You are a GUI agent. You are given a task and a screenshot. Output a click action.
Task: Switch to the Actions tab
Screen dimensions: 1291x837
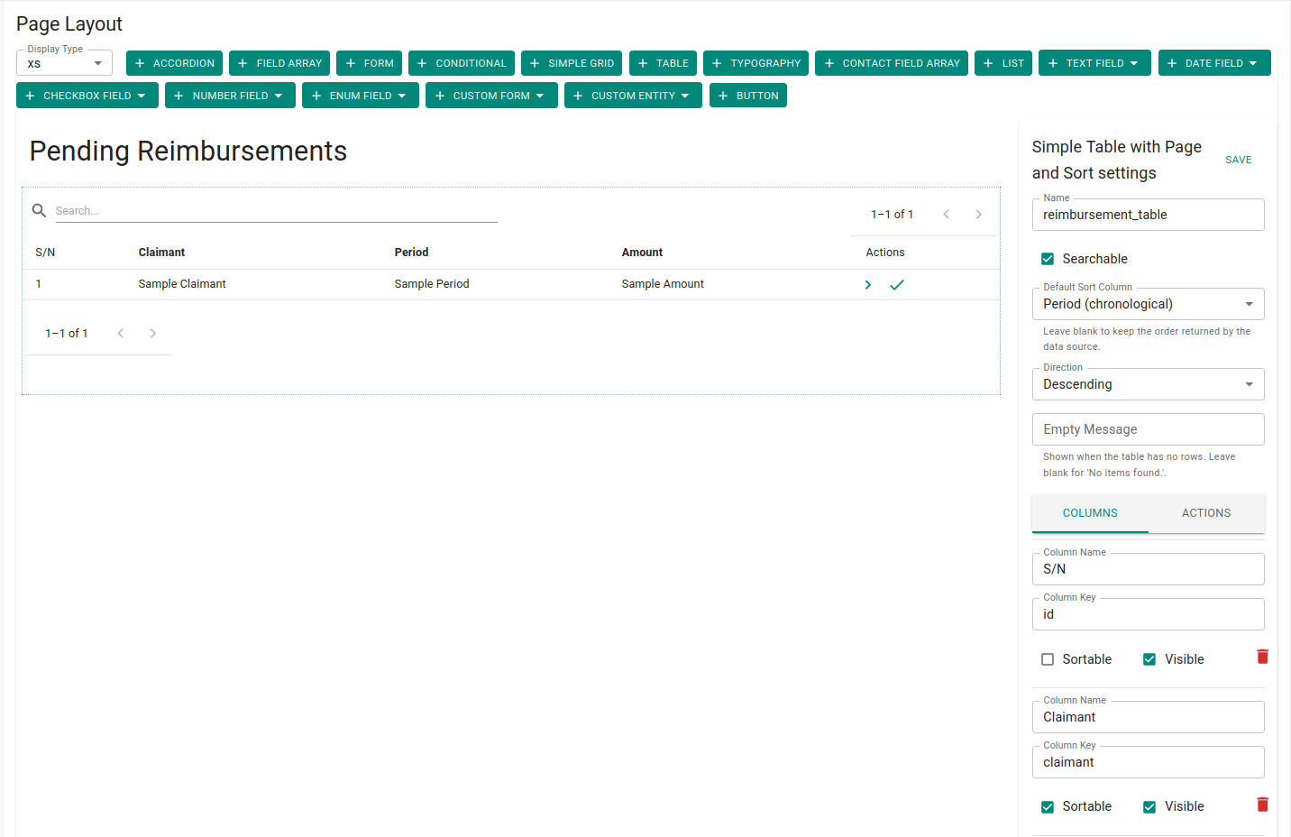coord(1206,513)
